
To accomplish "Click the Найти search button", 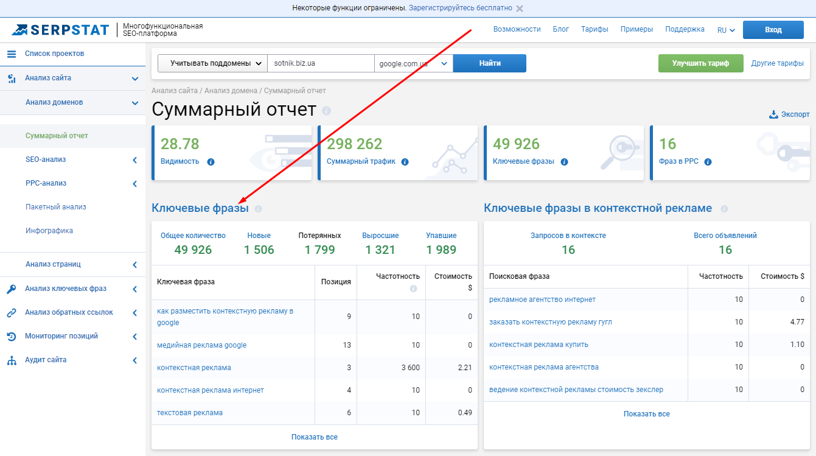I will click(490, 63).
